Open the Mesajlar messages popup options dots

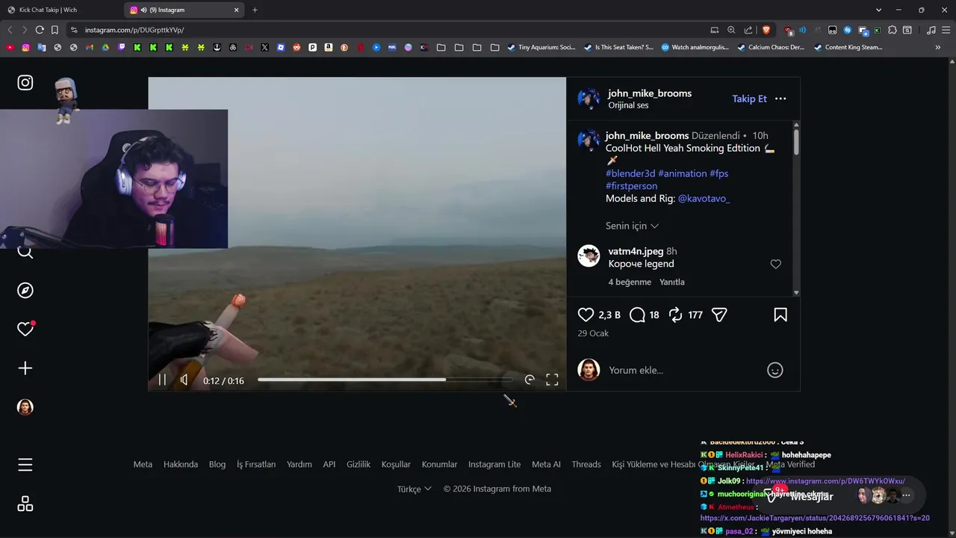coord(906,495)
